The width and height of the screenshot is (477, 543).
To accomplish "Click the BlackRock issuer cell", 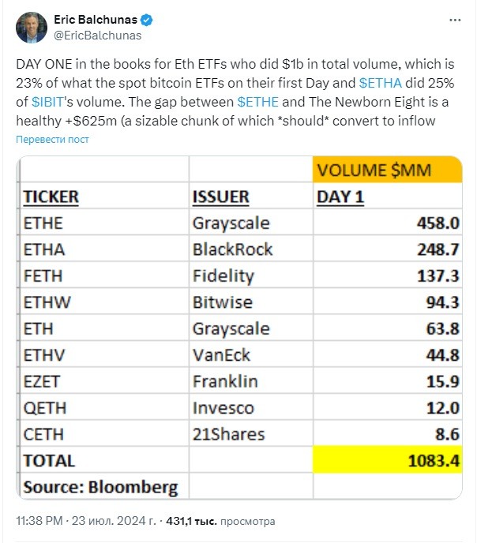I will (x=251, y=249).
